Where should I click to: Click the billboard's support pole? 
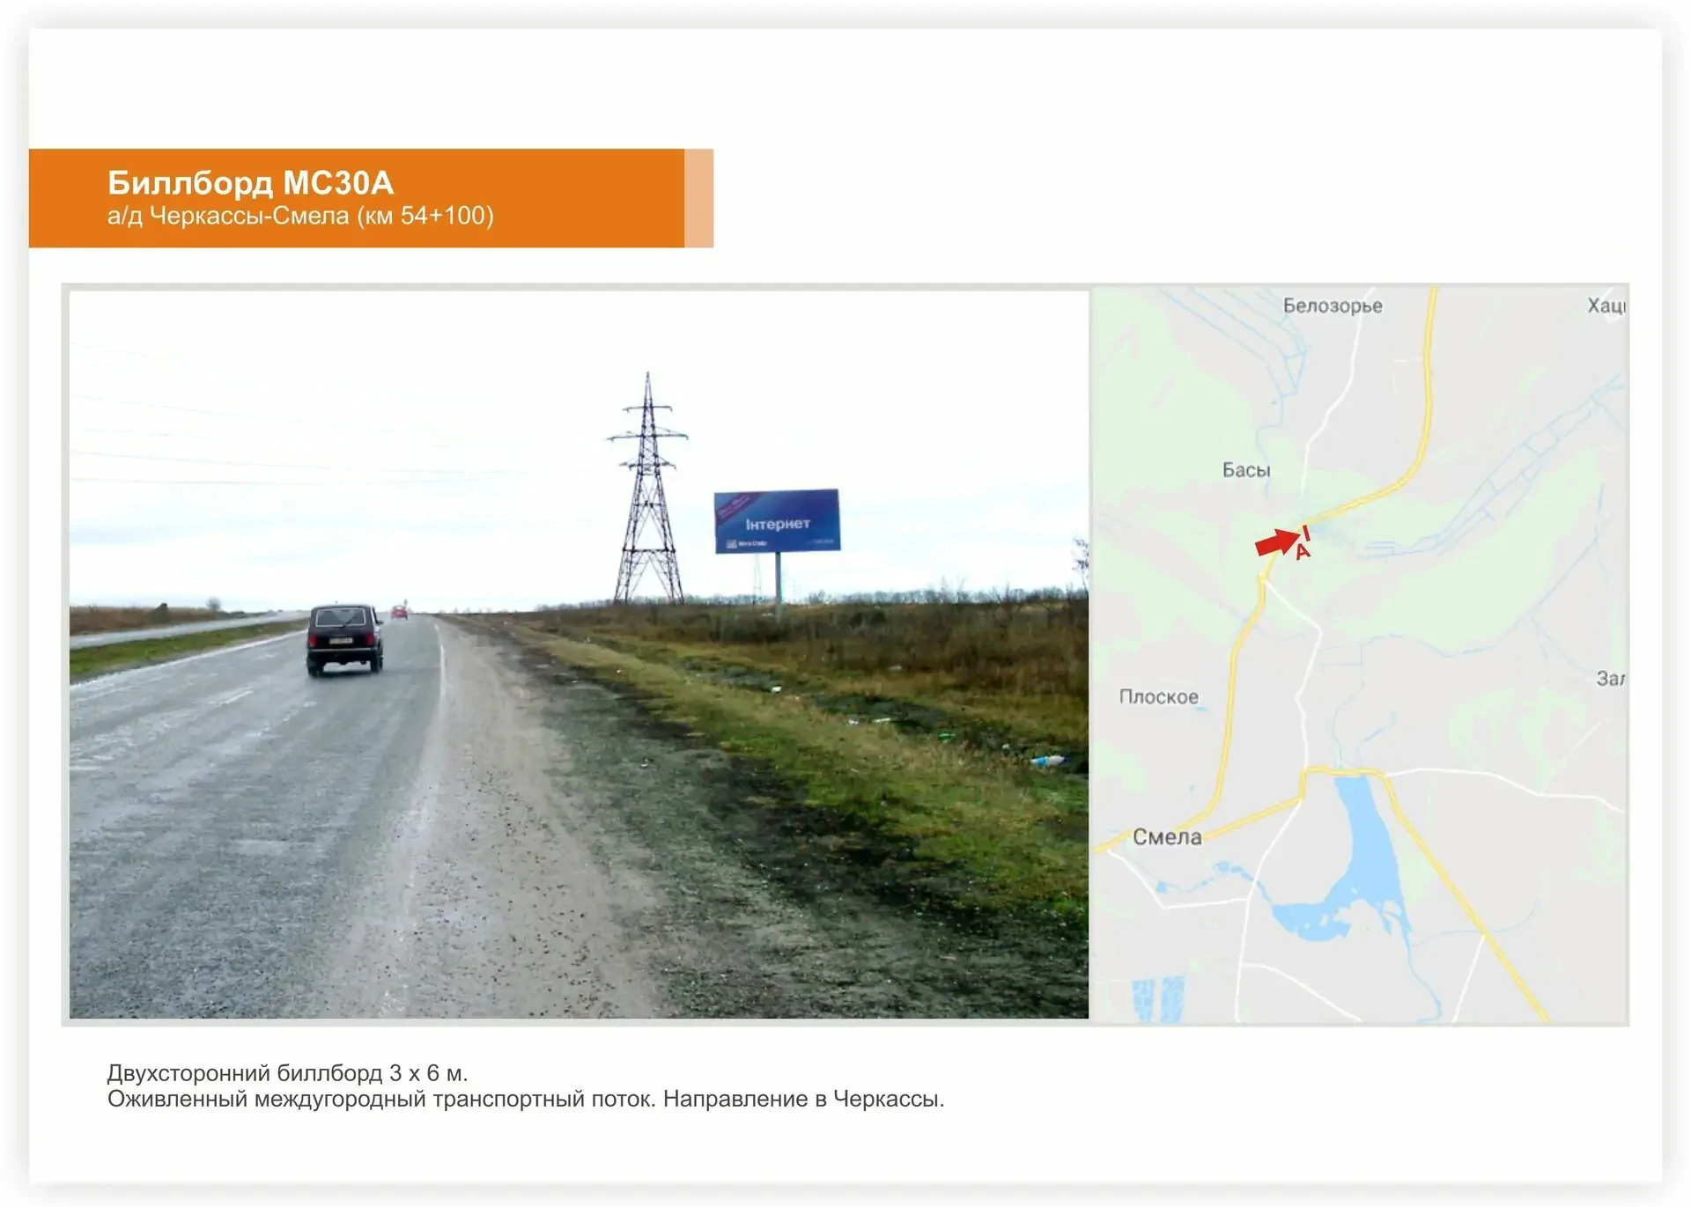click(778, 585)
